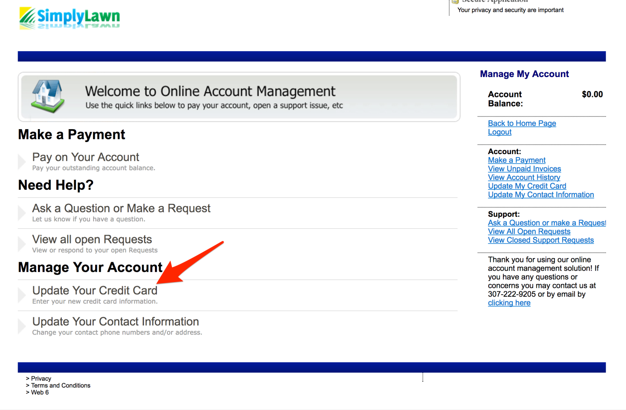
Task: Click the 'Use the quick links below' subtitle
Action: click(x=214, y=105)
